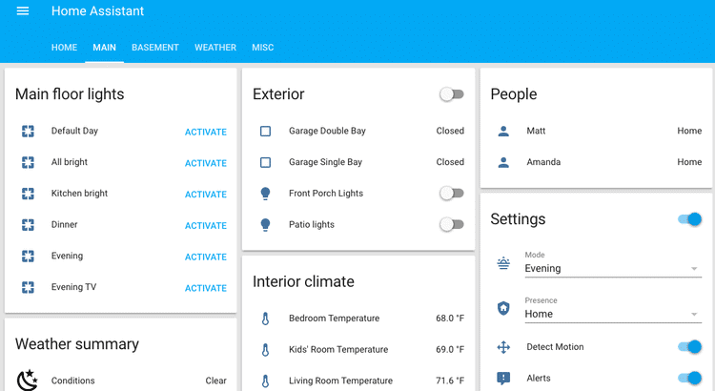The width and height of the screenshot is (715, 391).
Task: Click the Evening scene icon
Action: [x=28, y=256]
